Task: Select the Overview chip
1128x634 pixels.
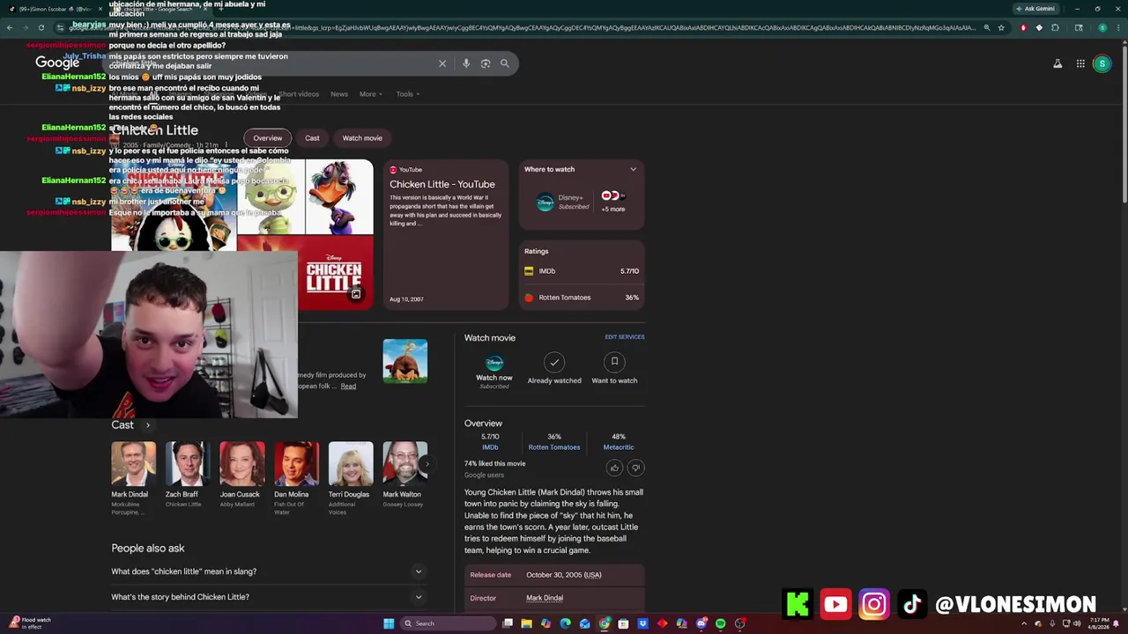Action: [268, 138]
